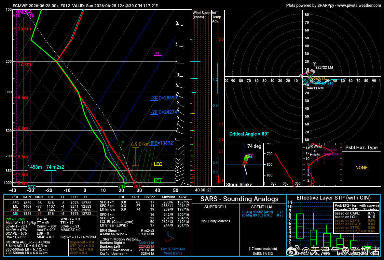Click the red 223/22 kt Bunkers Left value

click(146, 246)
